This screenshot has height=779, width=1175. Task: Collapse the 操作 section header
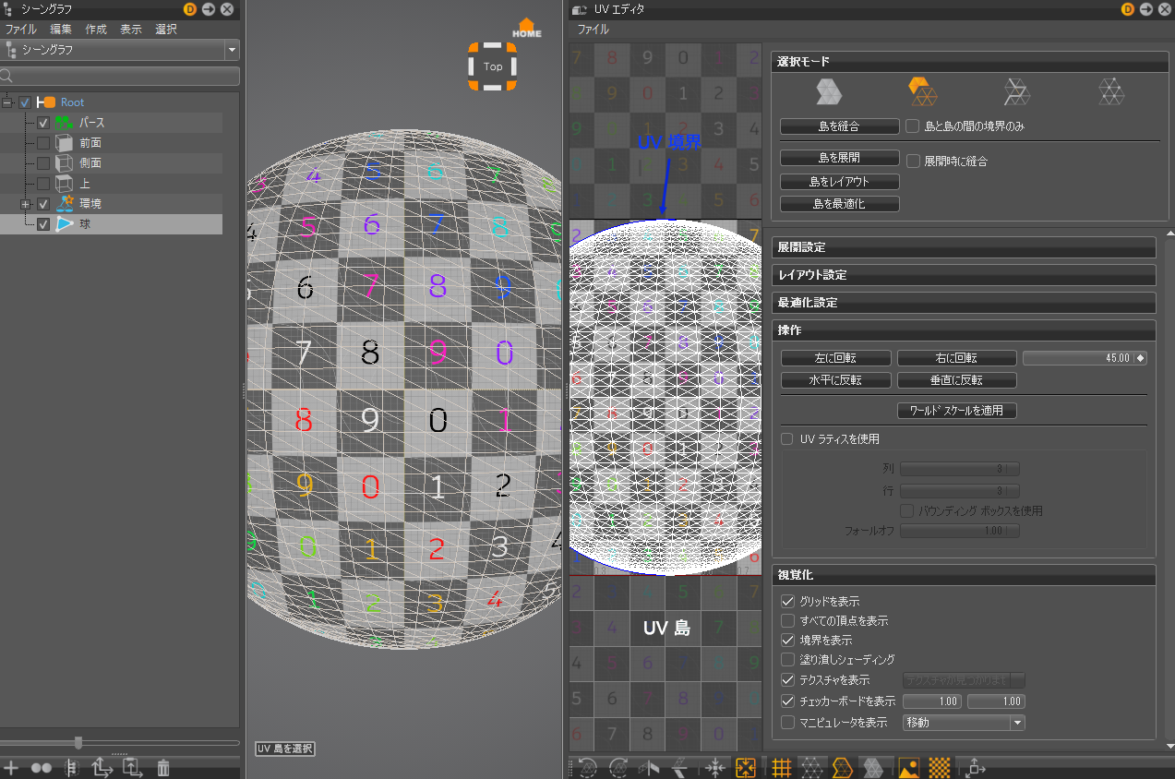tap(964, 330)
